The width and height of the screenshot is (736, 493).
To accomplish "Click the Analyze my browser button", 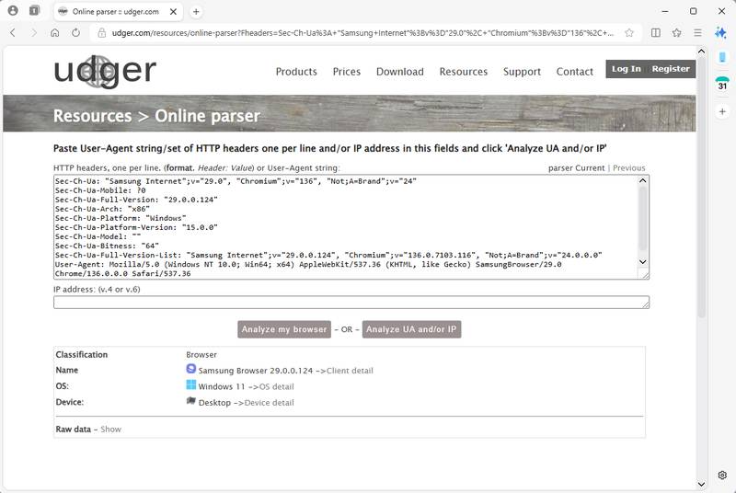I will (284, 329).
